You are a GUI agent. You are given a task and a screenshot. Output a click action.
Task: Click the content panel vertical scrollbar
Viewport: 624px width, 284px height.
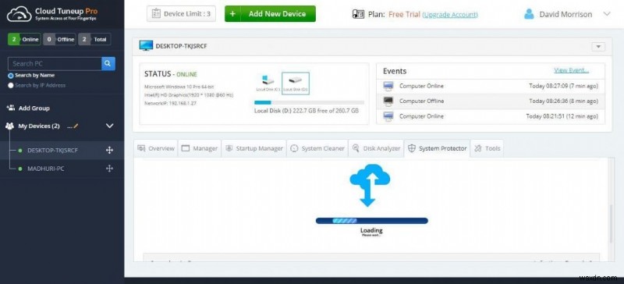[611, 223]
